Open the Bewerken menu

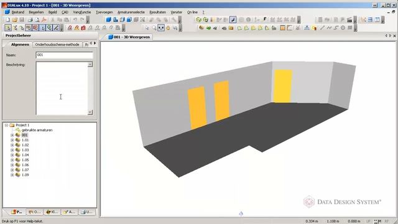tap(36, 12)
